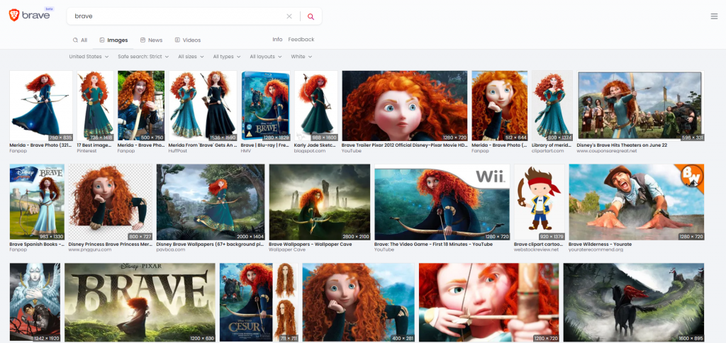
Task: Click the Info link
Action: 277,40
